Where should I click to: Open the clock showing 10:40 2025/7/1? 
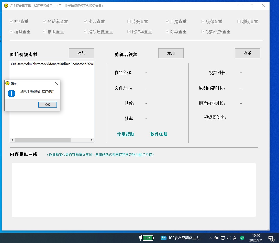coord(256,238)
